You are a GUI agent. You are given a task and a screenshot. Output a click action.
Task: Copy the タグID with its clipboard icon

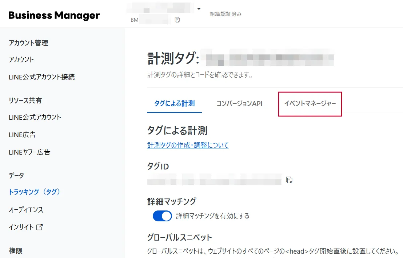289,180
